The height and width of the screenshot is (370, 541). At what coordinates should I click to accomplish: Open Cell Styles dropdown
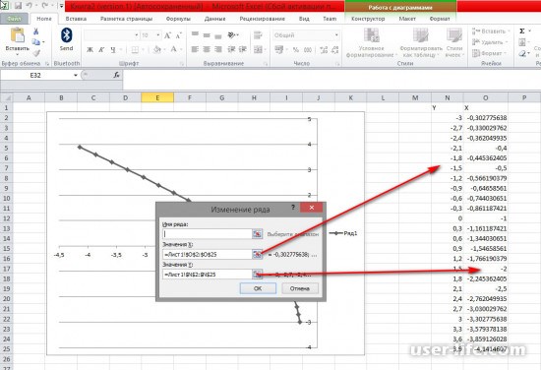pyautogui.click(x=454, y=43)
